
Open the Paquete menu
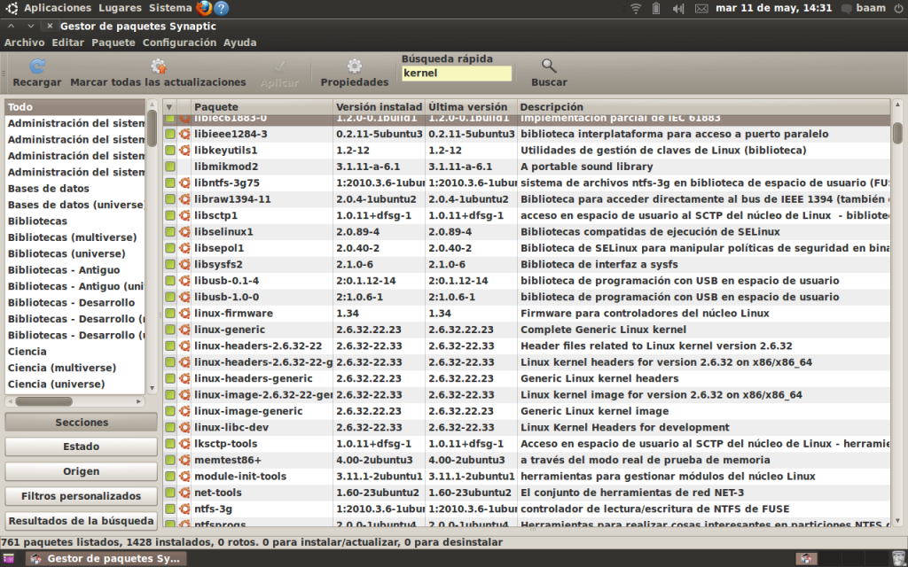113,43
